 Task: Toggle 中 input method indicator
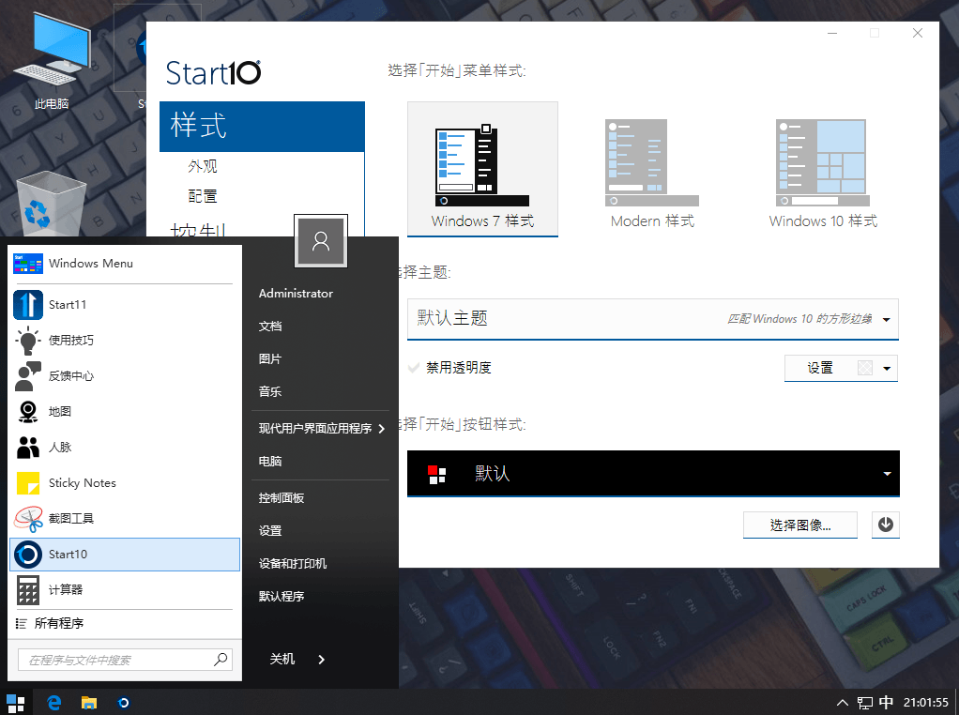pos(886,703)
